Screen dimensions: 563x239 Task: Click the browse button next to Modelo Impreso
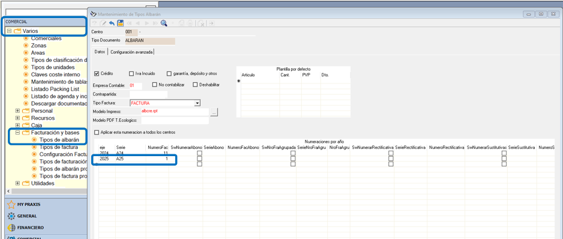click(214, 113)
